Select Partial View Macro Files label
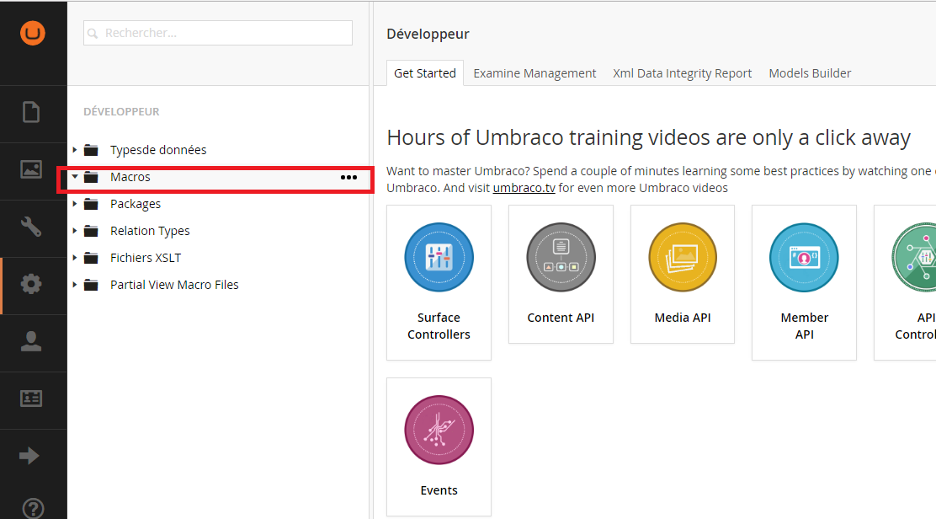 [x=174, y=284]
